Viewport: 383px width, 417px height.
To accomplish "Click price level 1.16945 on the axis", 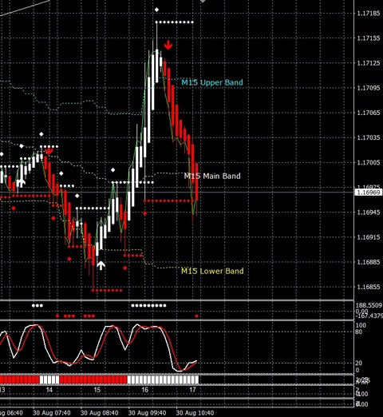I will click(368, 212).
